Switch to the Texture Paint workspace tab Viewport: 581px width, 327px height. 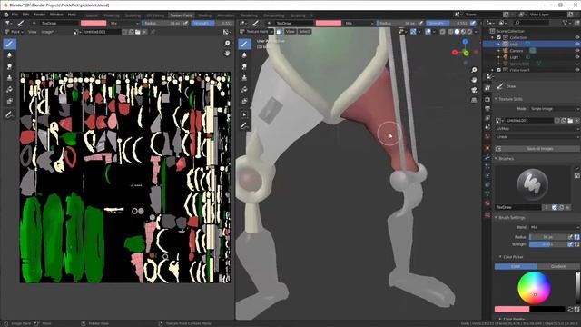point(181,15)
